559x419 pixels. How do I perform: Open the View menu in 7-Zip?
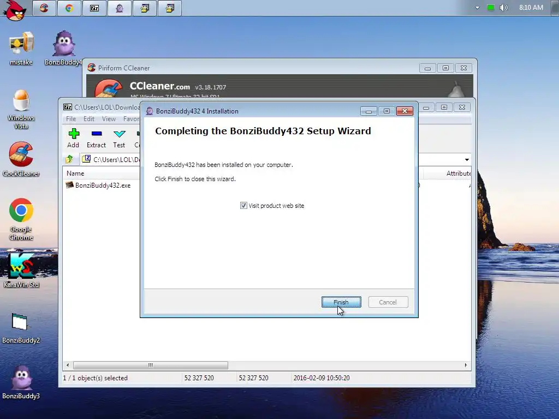[109, 118]
